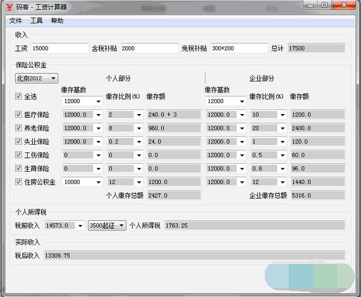Viewport: 361px width, 297px height.
Task: Click the 工资 input field
Action: pyautogui.click(x=59, y=48)
